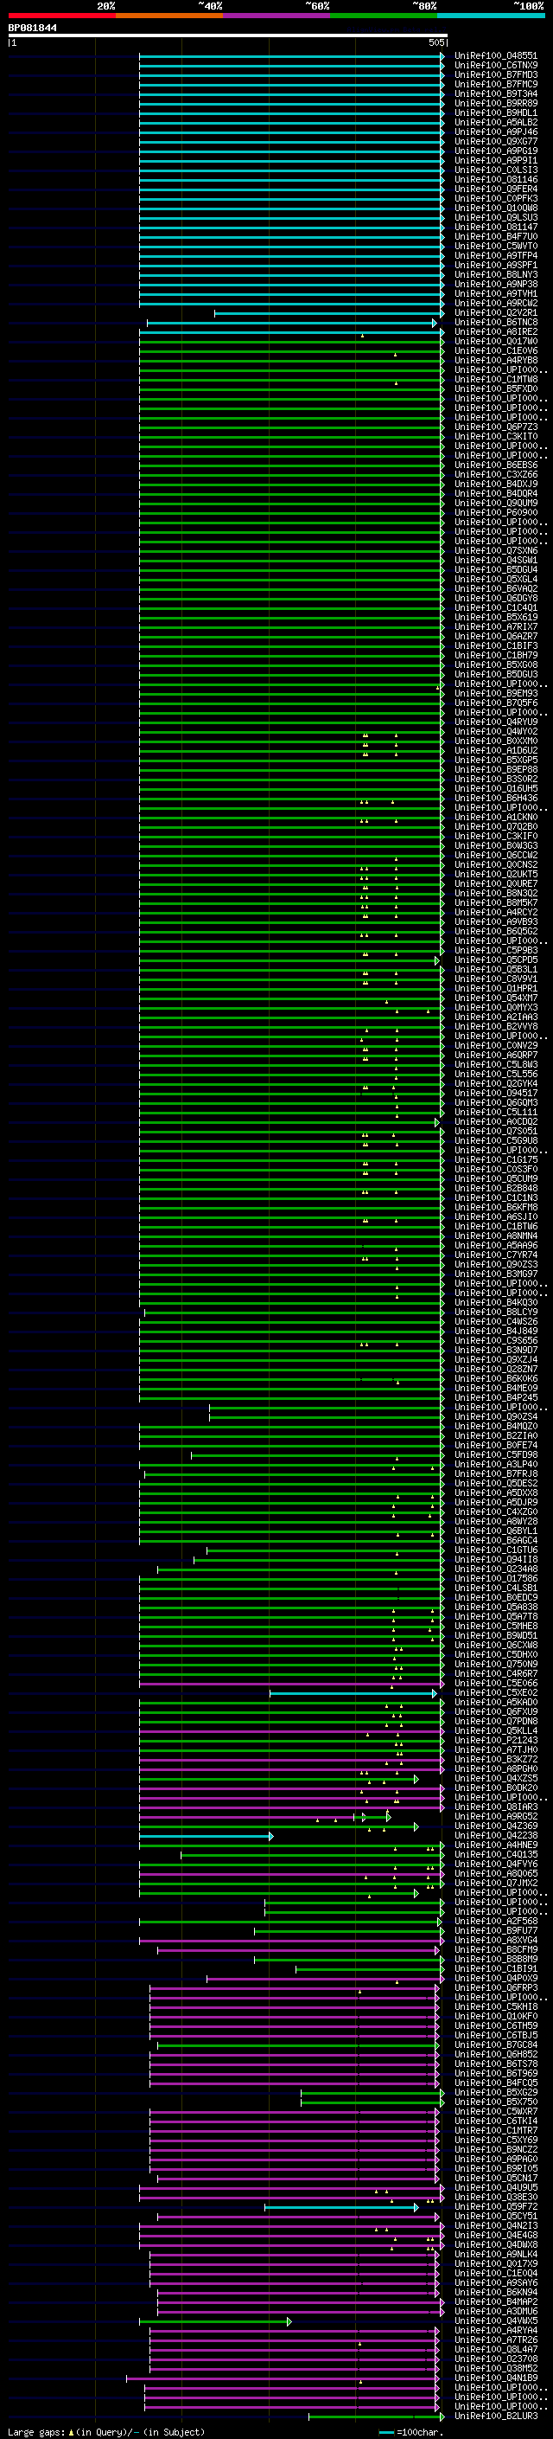The width and height of the screenshot is (553, 2439).
Task: Open hit UniRef100_A5ALB2
Action: (495, 122)
